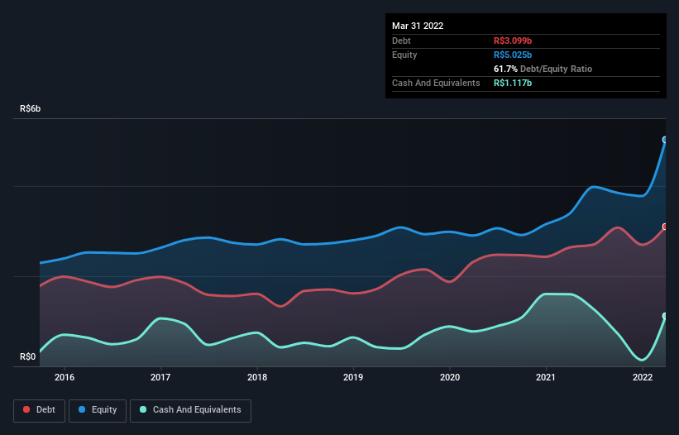
Task: Click the R$3.099b debt value
Action: [513, 41]
